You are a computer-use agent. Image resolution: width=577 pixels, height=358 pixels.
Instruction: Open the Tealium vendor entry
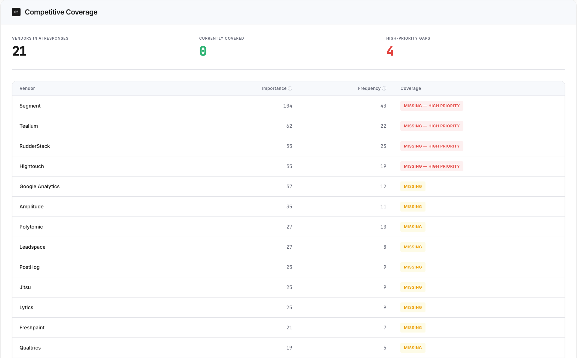29,126
